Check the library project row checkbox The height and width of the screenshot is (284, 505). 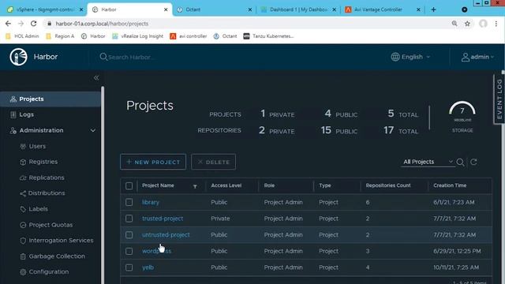129,202
